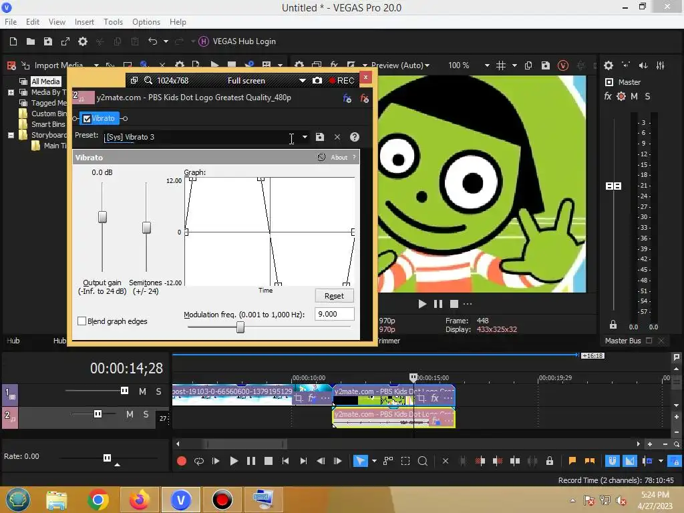This screenshot has width=684, height=513.
Task: Mute video track 1 with M
Action: point(142,391)
